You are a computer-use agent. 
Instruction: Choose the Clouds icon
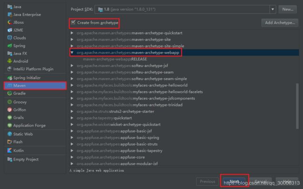point(10,38)
